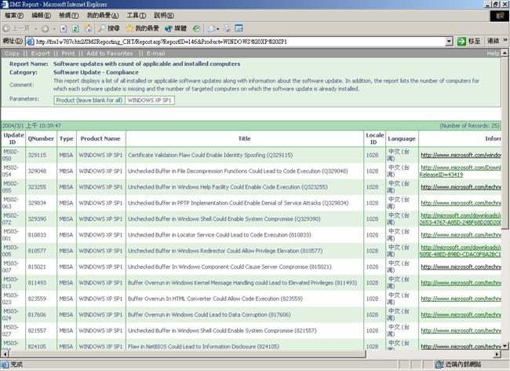This screenshot has width=510, height=371.
Task: Click the Title column header
Action: pos(245,138)
